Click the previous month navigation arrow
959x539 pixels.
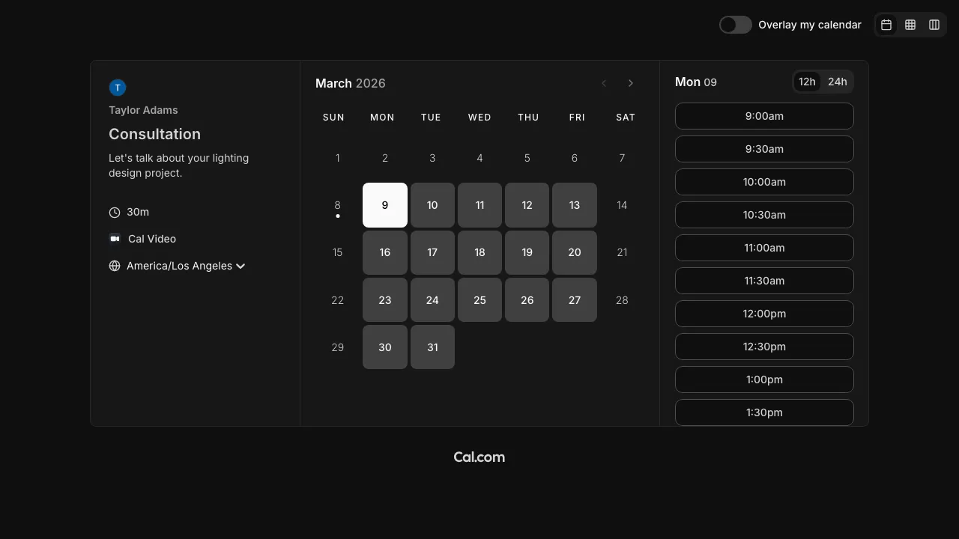[x=604, y=83]
